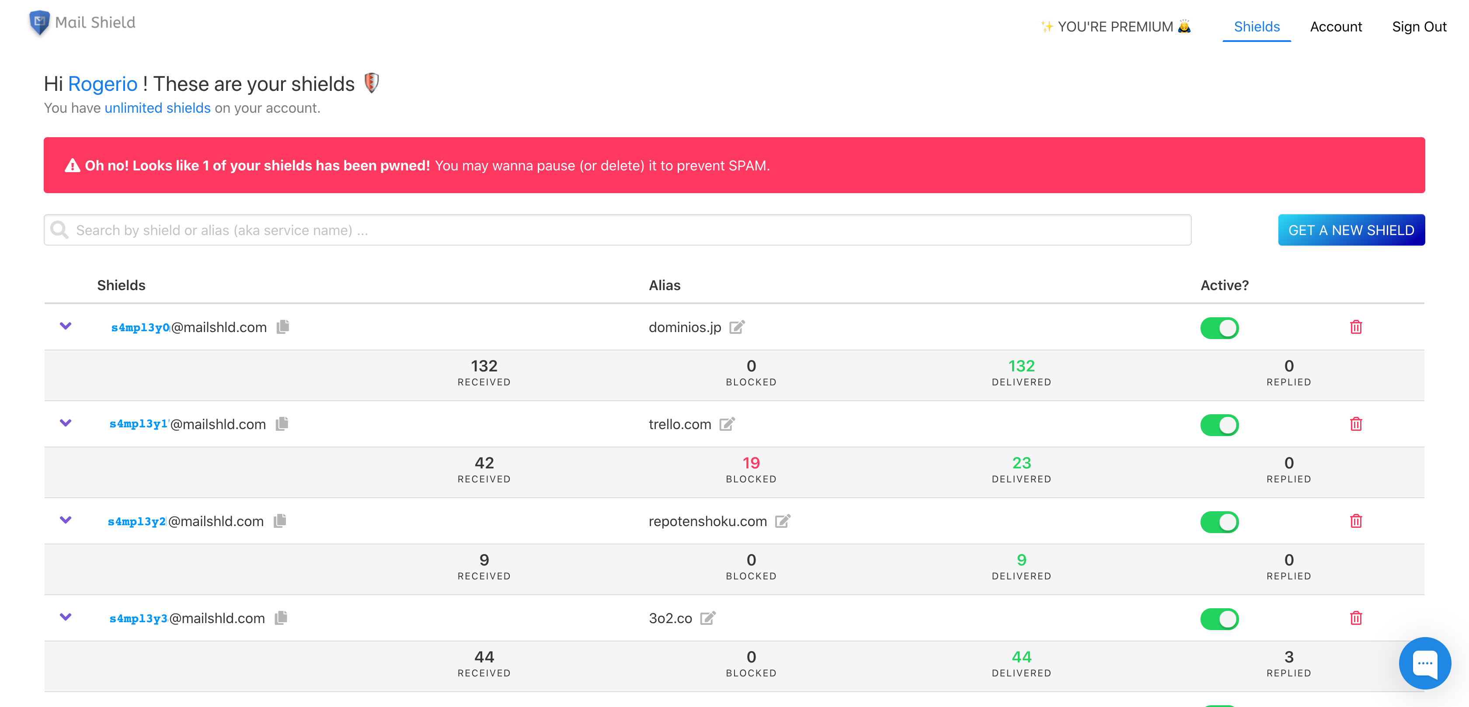This screenshot has width=1469, height=707.
Task: Turn off the trello.com shield
Action: [1219, 425]
